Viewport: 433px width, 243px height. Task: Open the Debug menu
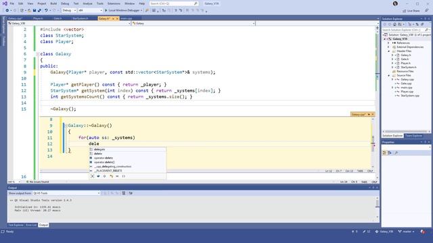65,3
